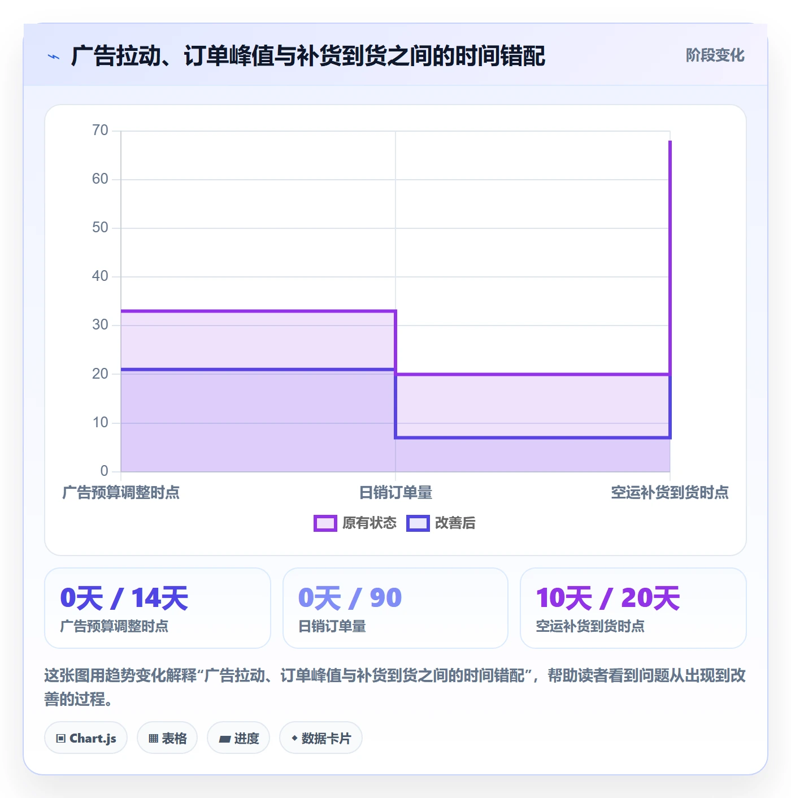Click the 日销订单量 x-axis label
791x798 pixels.
(395, 493)
